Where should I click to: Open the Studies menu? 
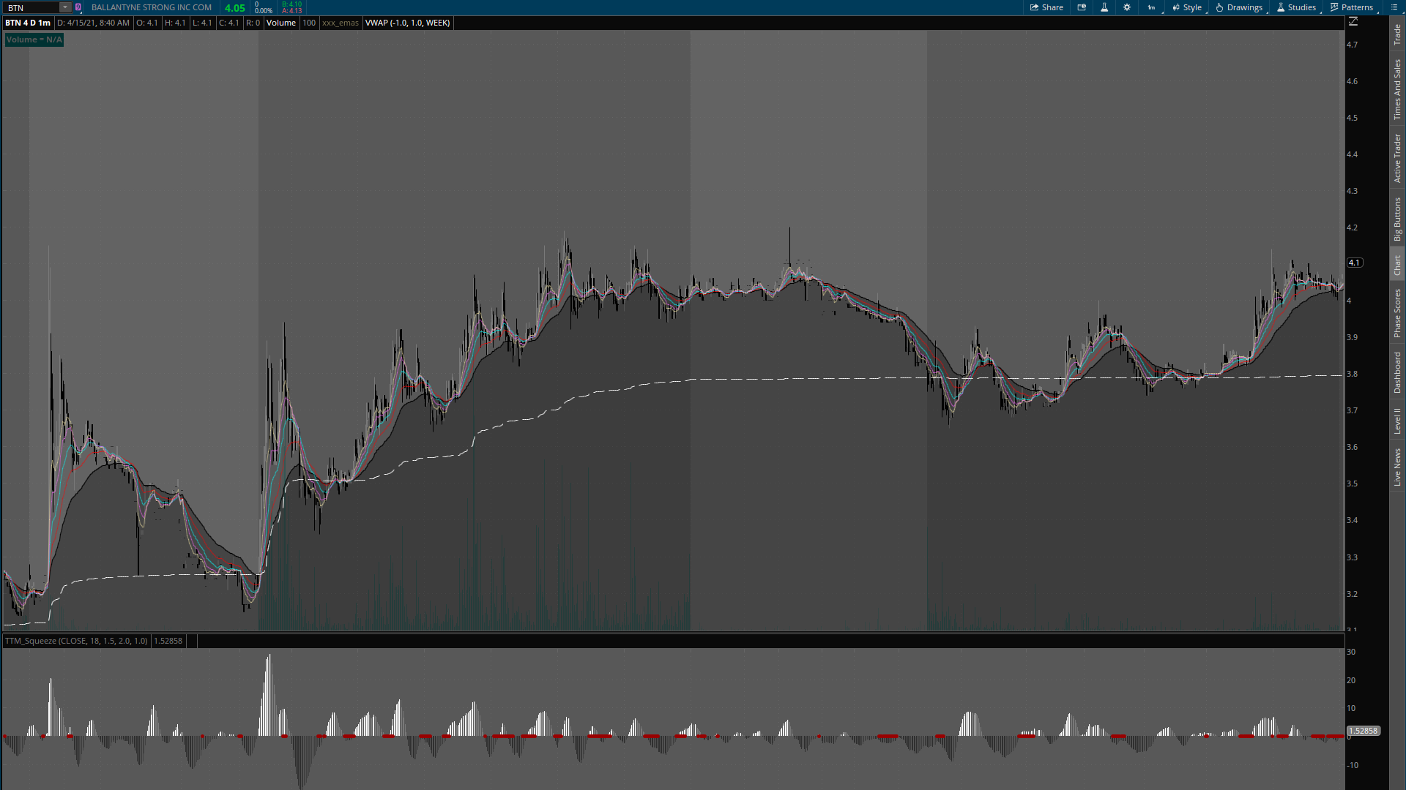pos(1296,7)
